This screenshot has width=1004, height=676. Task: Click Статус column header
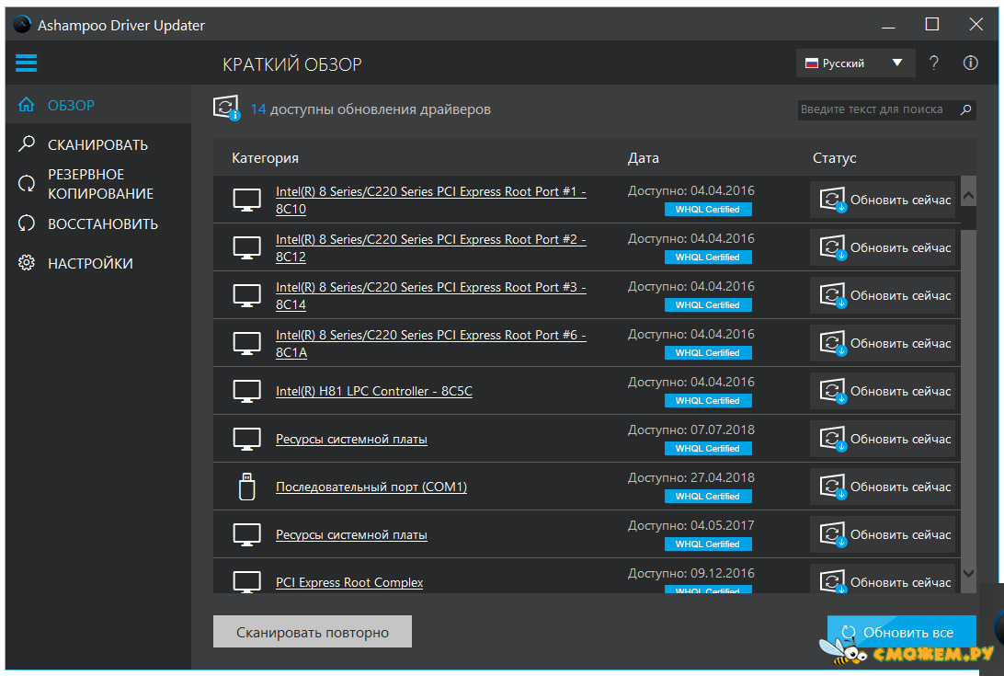[x=834, y=158]
